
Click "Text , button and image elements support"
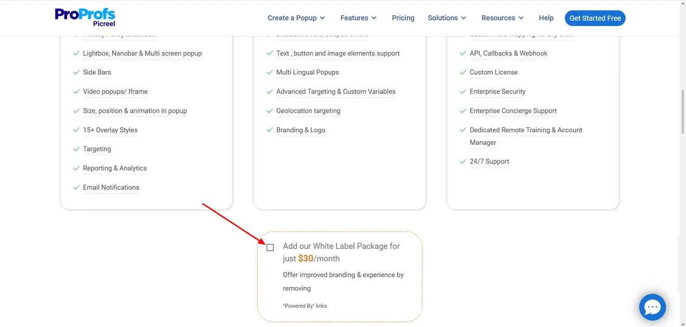338,53
